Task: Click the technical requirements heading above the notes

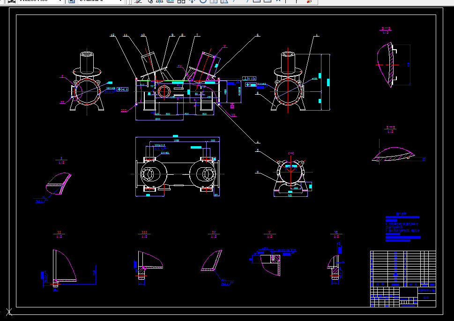Action: [x=402, y=214]
